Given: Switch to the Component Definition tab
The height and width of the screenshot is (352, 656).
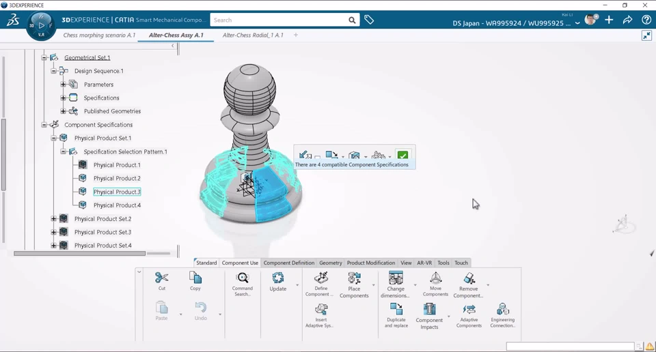Looking at the screenshot, I should (x=288, y=263).
